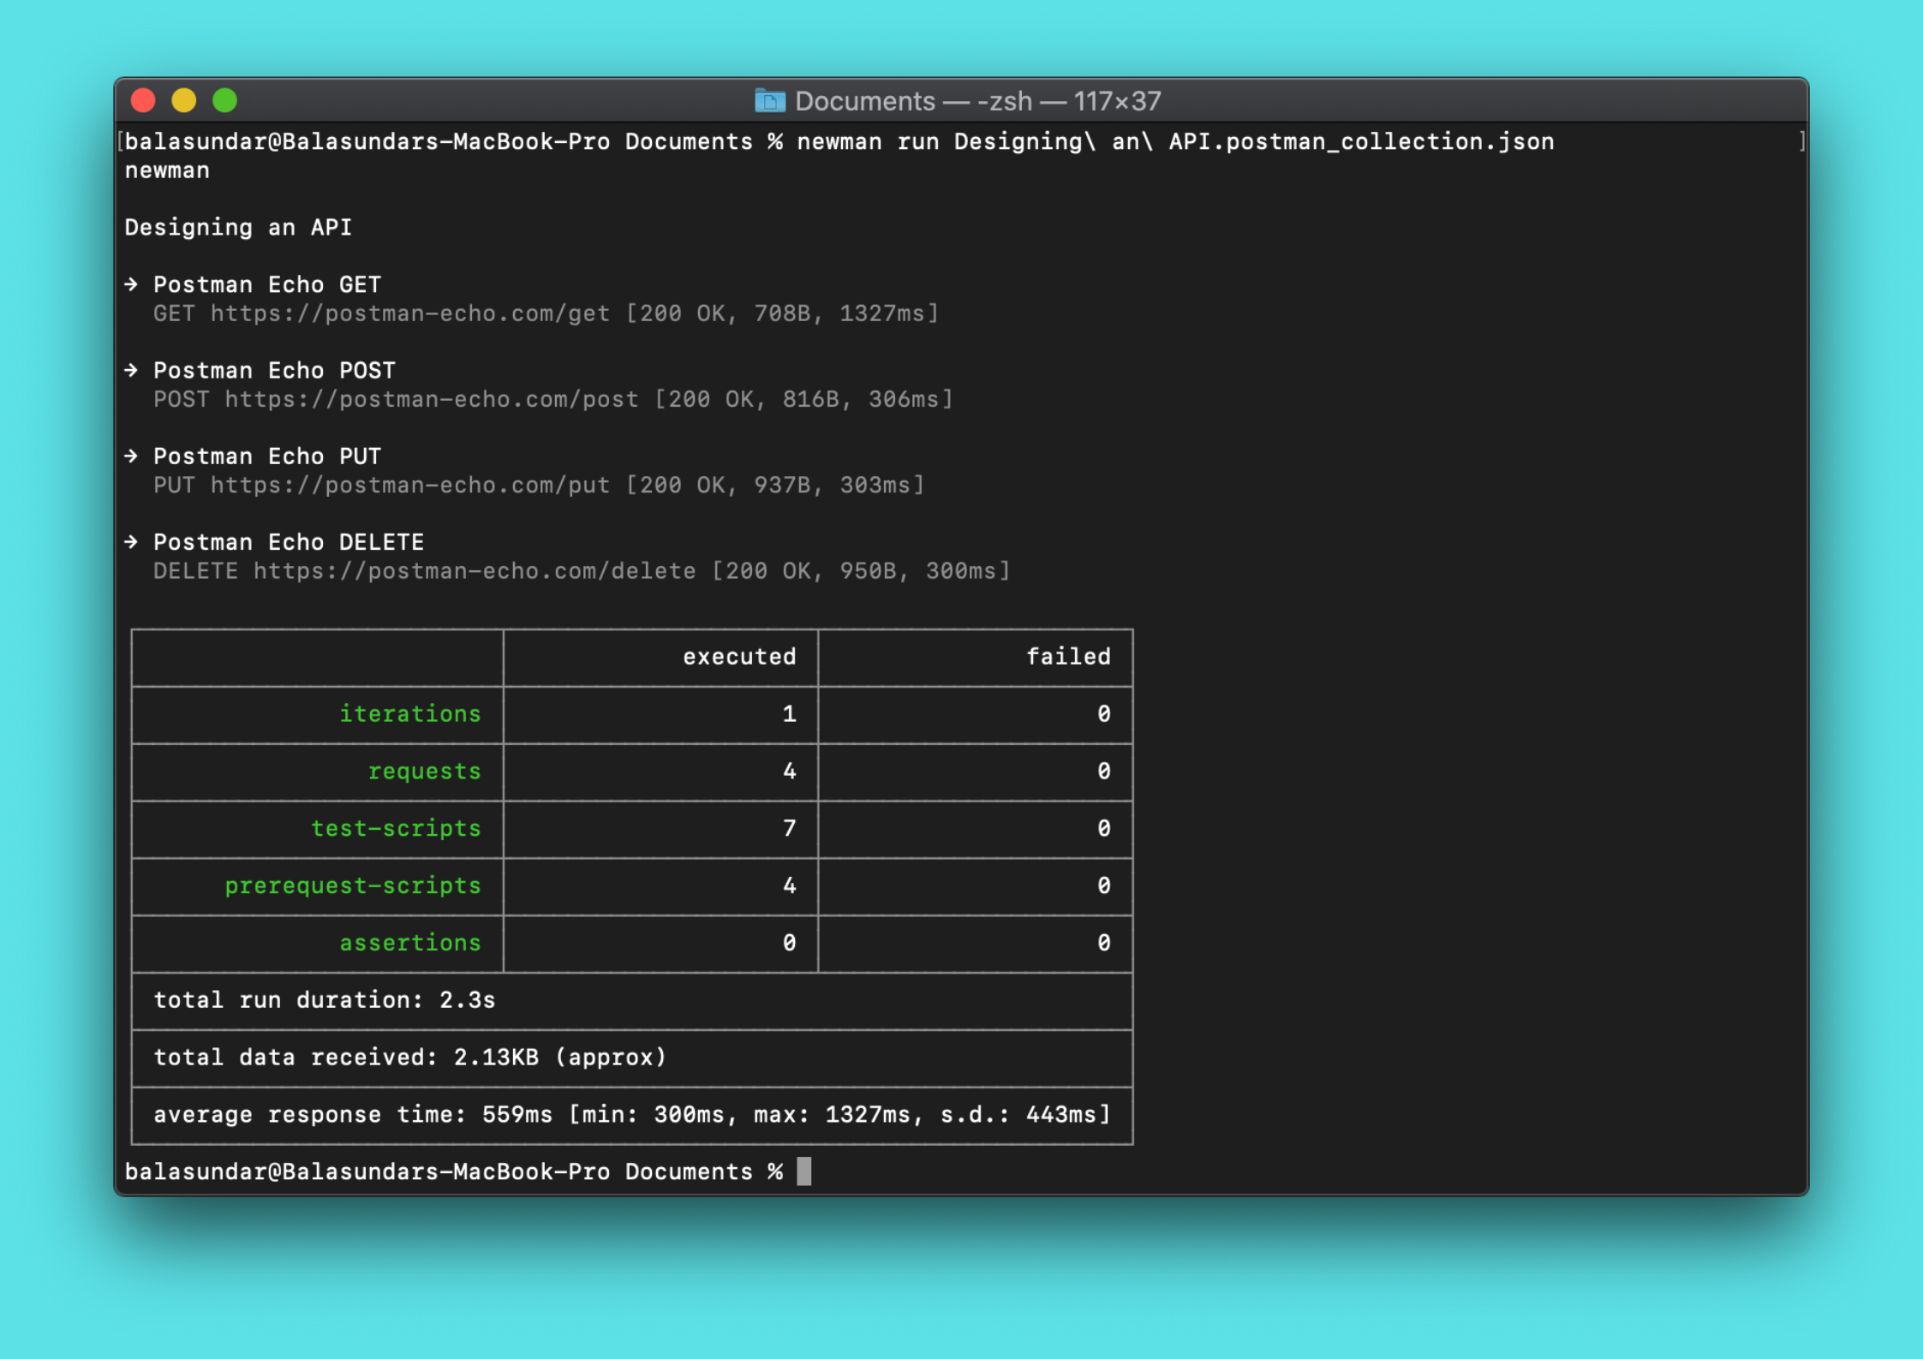Image resolution: width=1923 pixels, height=1359 pixels.
Task: Click the arrow beside Postman Echo GET
Action: pyautogui.click(x=131, y=284)
